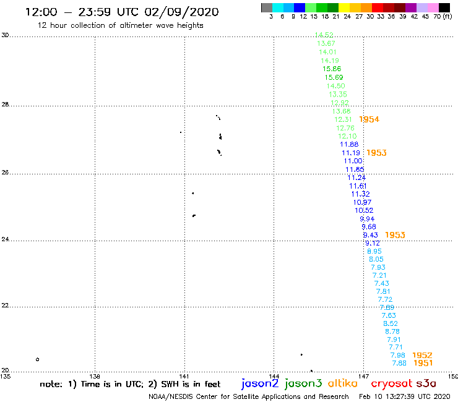Click the 1953 time label beside 9.43
458x402 pixels.
[x=395, y=235]
